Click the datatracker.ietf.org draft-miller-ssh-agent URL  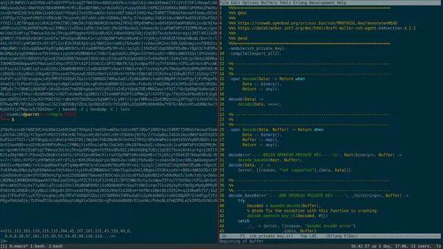326,28
